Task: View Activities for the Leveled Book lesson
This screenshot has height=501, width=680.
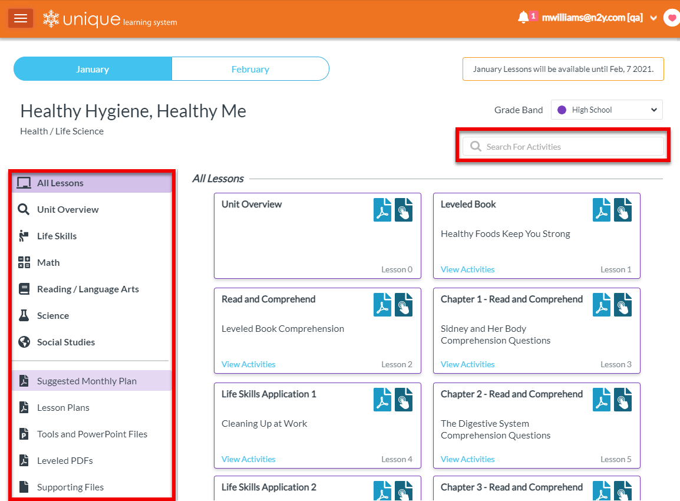Action: coord(467,269)
